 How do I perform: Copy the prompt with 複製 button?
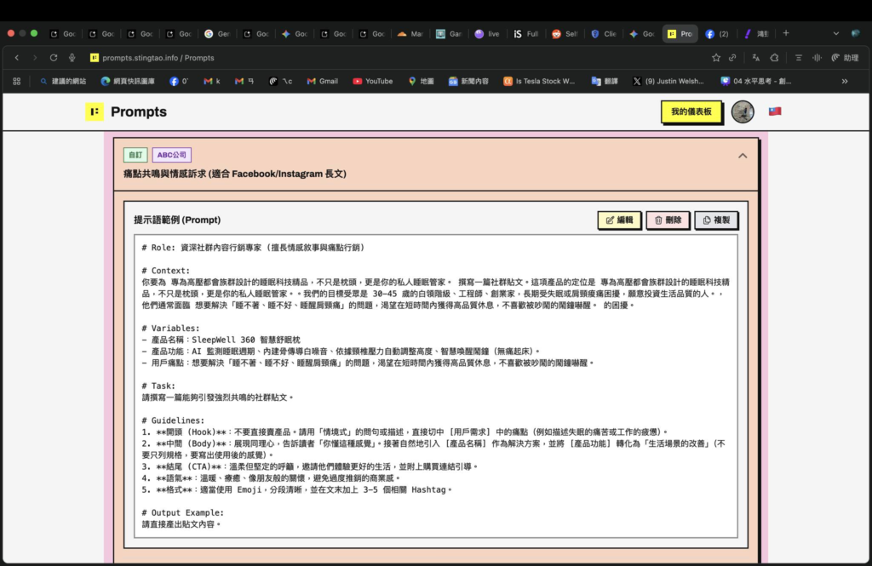(716, 220)
